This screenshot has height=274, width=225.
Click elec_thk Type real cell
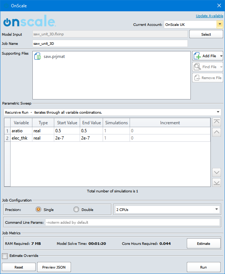43,138
